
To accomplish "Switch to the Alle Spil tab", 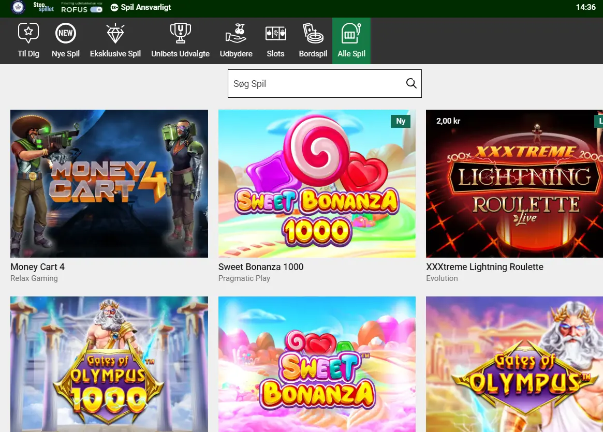I will coord(351,40).
